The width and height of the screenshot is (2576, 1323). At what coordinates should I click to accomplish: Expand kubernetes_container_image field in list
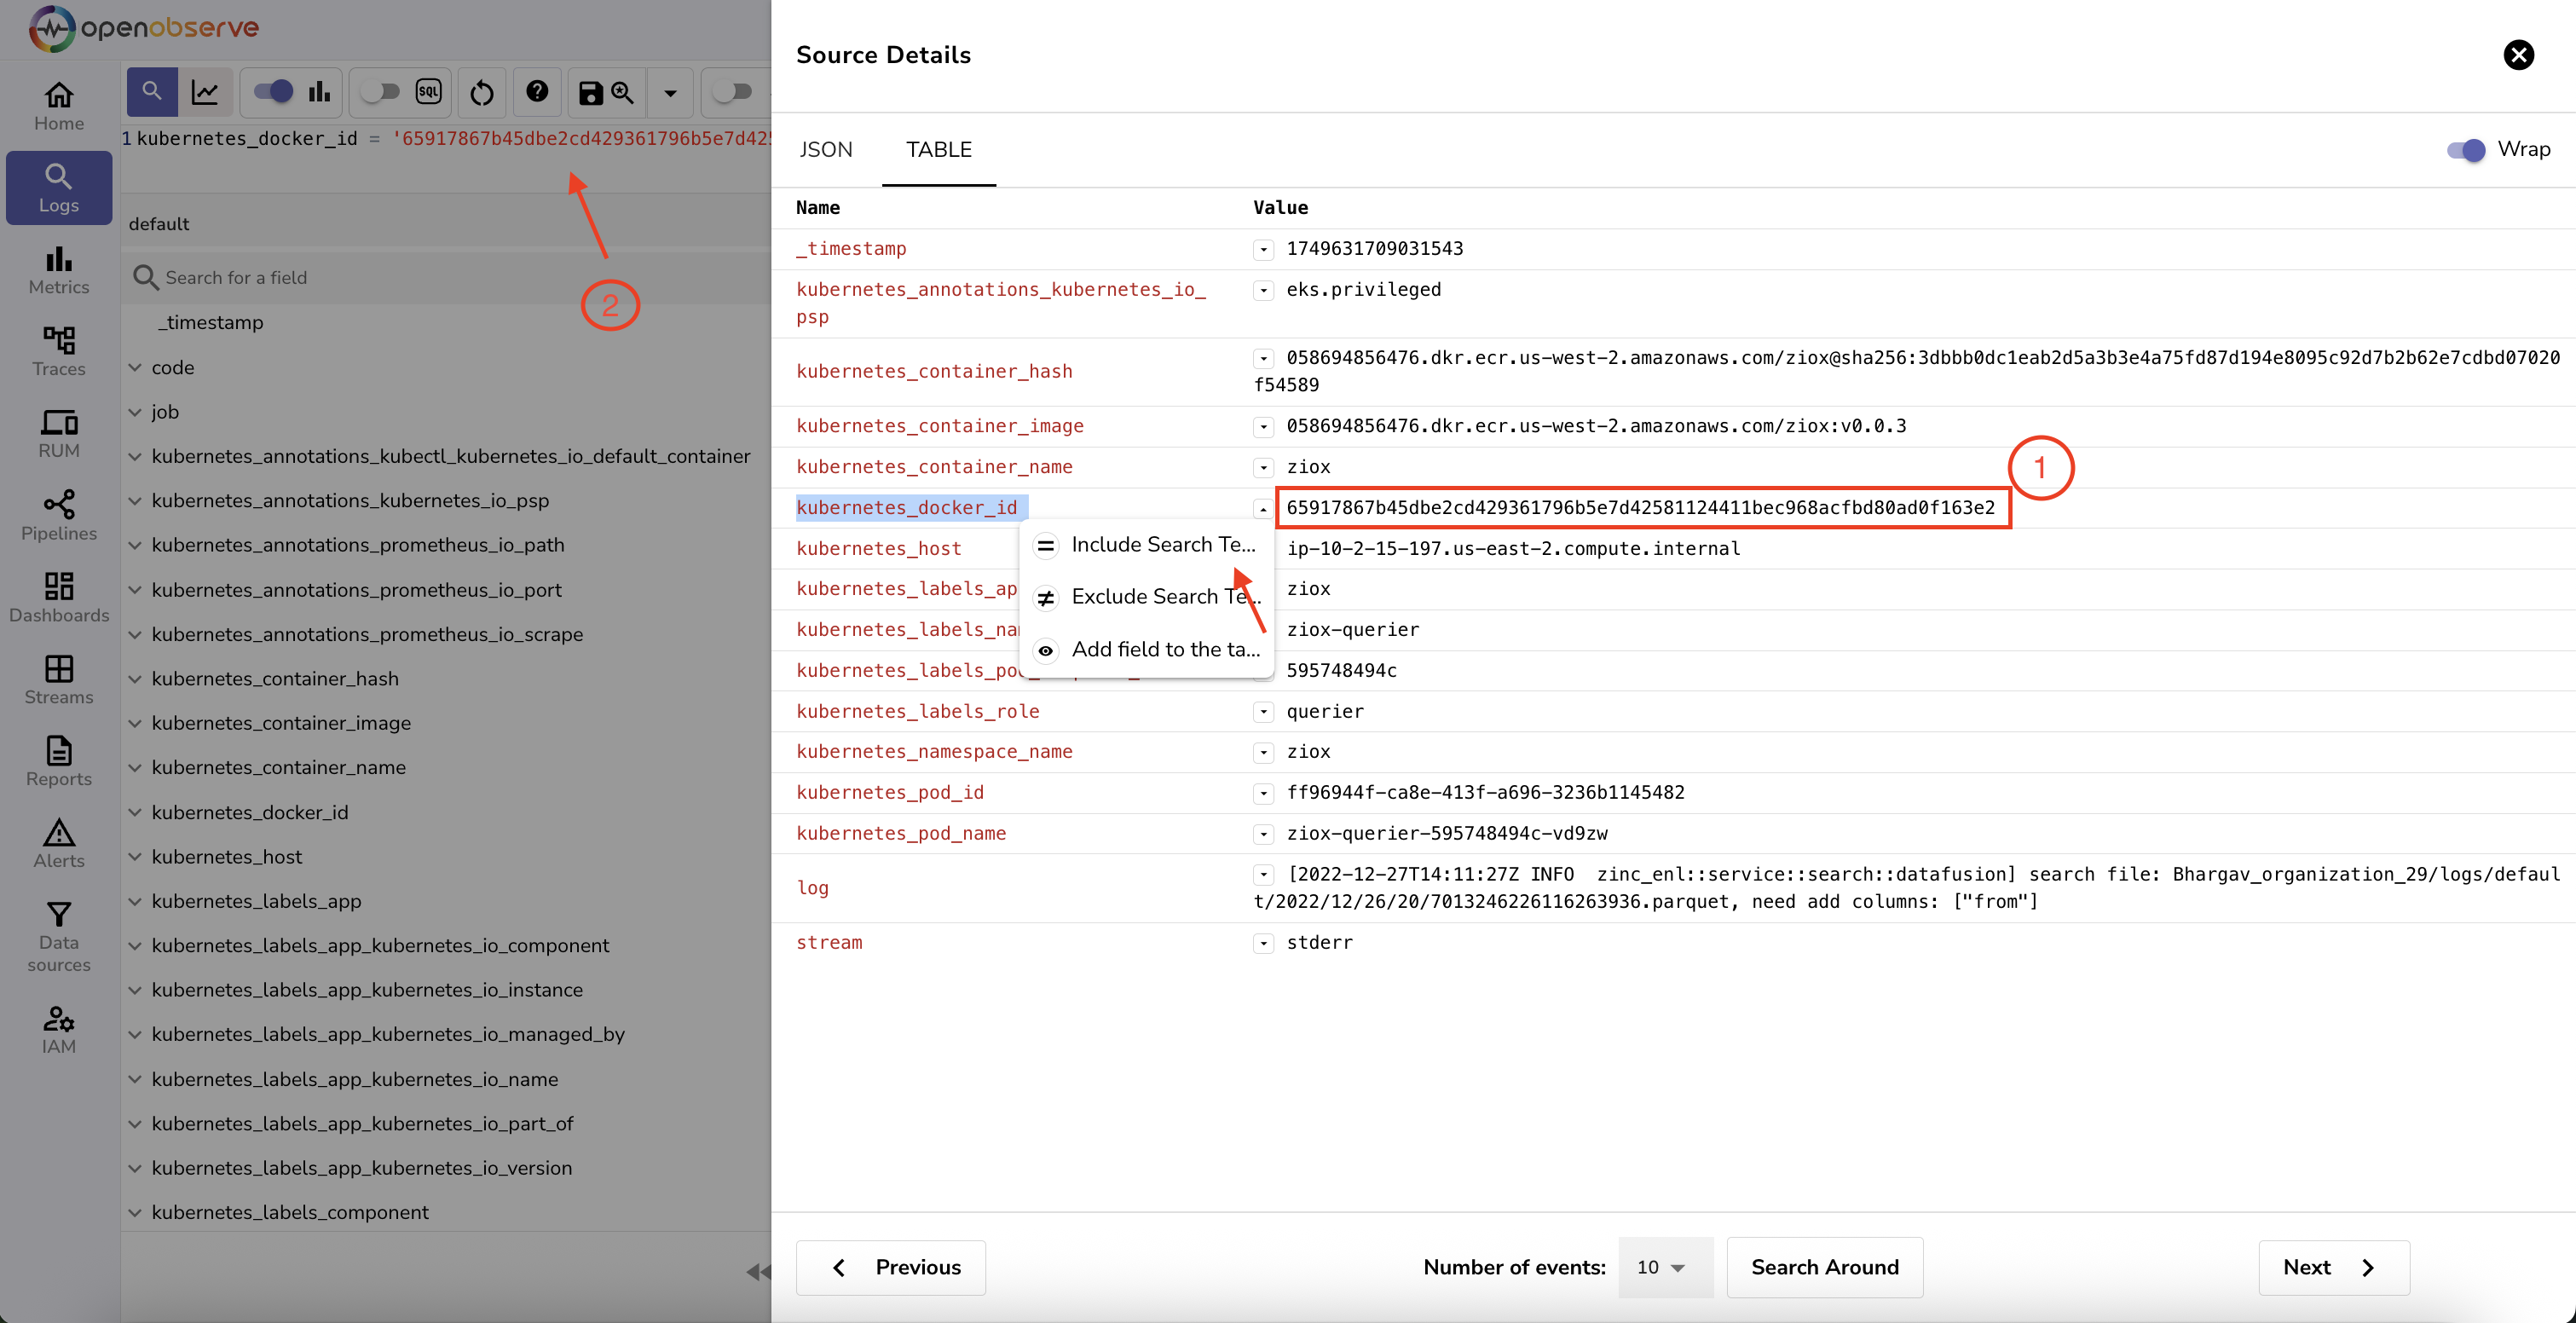pyautogui.click(x=135, y=723)
